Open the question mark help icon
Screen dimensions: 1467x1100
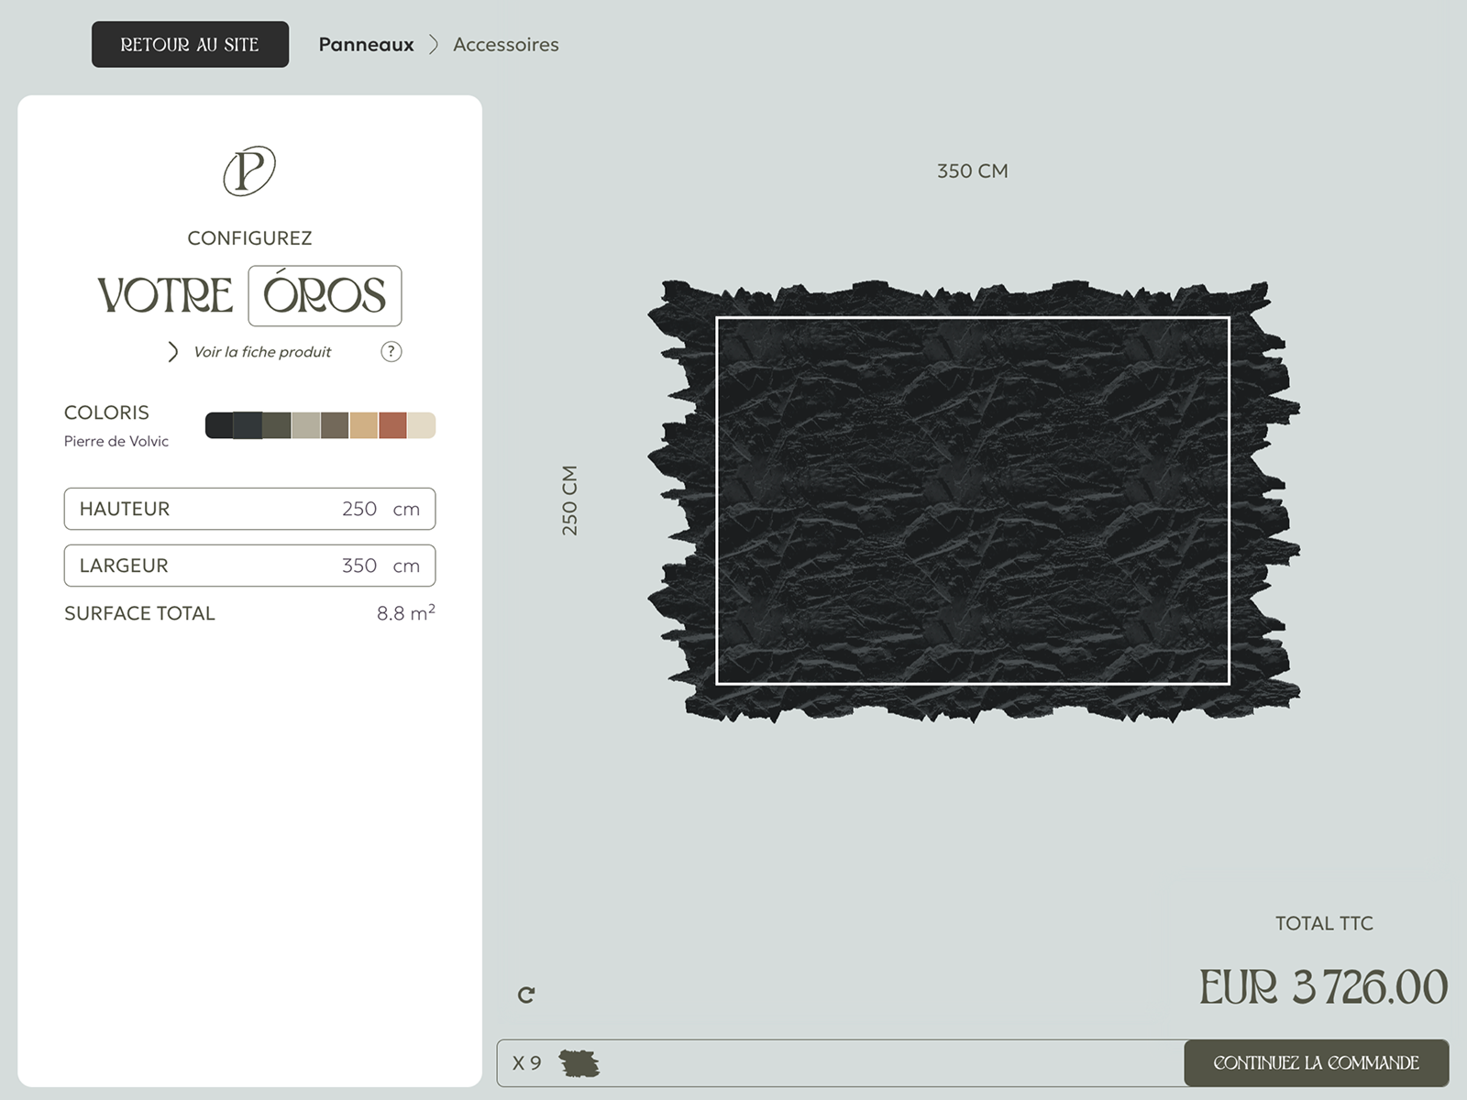392,351
